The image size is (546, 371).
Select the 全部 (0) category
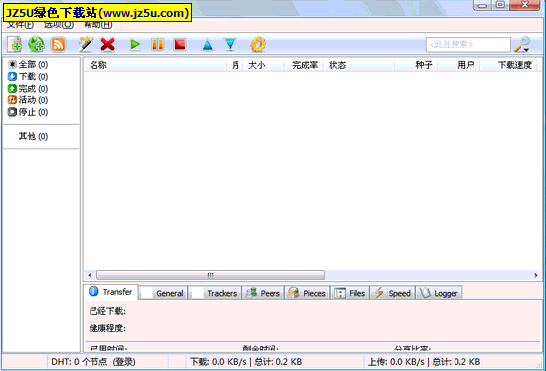tap(28, 64)
